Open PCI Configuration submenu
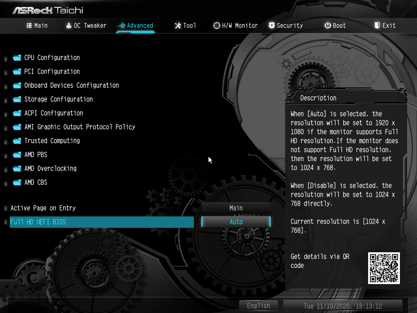This screenshot has width=417, height=313. [x=52, y=72]
